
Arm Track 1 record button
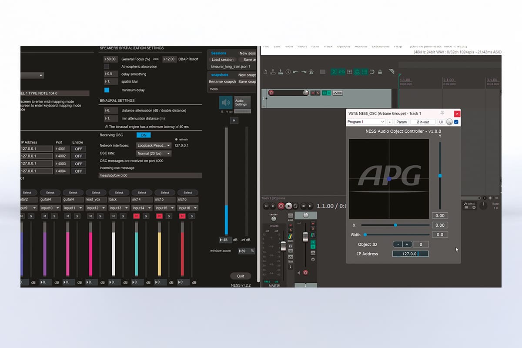pyautogui.click(x=271, y=93)
